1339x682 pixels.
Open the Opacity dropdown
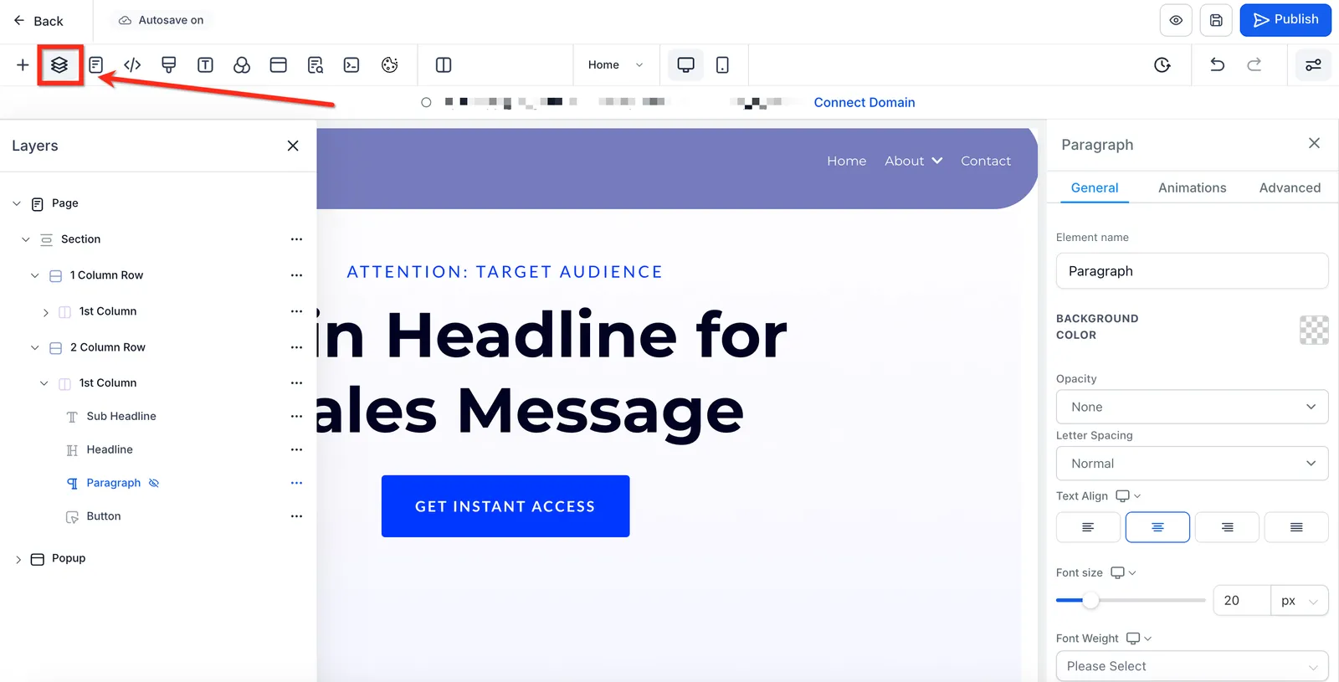click(x=1192, y=407)
